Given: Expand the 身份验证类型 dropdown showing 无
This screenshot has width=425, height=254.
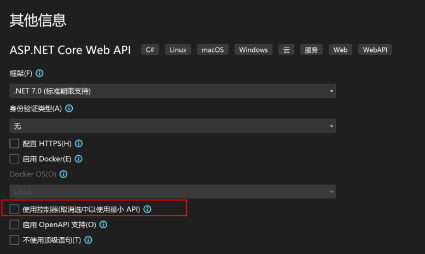Looking at the screenshot, I should [x=172, y=126].
